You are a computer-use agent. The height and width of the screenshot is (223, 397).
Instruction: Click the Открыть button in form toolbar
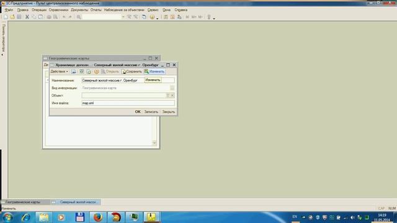point(110,72)
